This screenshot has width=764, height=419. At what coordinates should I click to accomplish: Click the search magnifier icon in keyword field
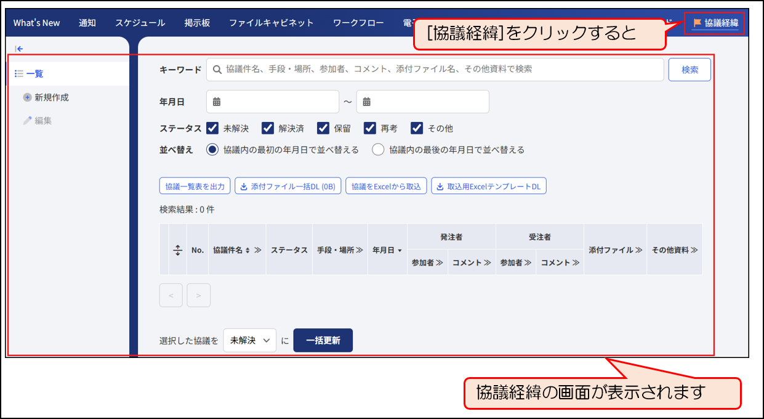point(217,70)
